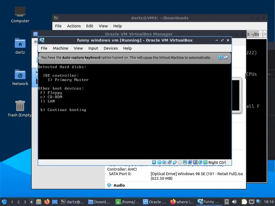
Task: Dismiss the Auto capture keyboard notification
Action: pos(221,57)
